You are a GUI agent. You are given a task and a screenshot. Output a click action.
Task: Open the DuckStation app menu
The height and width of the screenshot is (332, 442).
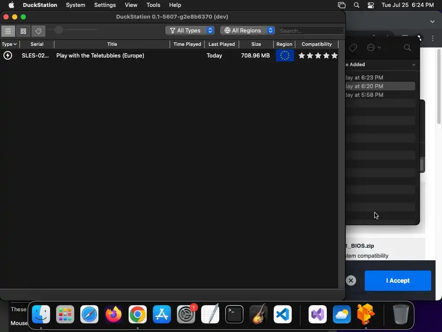point(40,5)
